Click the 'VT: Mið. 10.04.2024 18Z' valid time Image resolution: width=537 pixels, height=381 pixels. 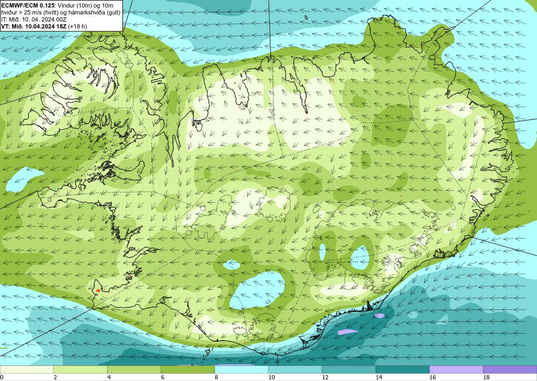34,26
